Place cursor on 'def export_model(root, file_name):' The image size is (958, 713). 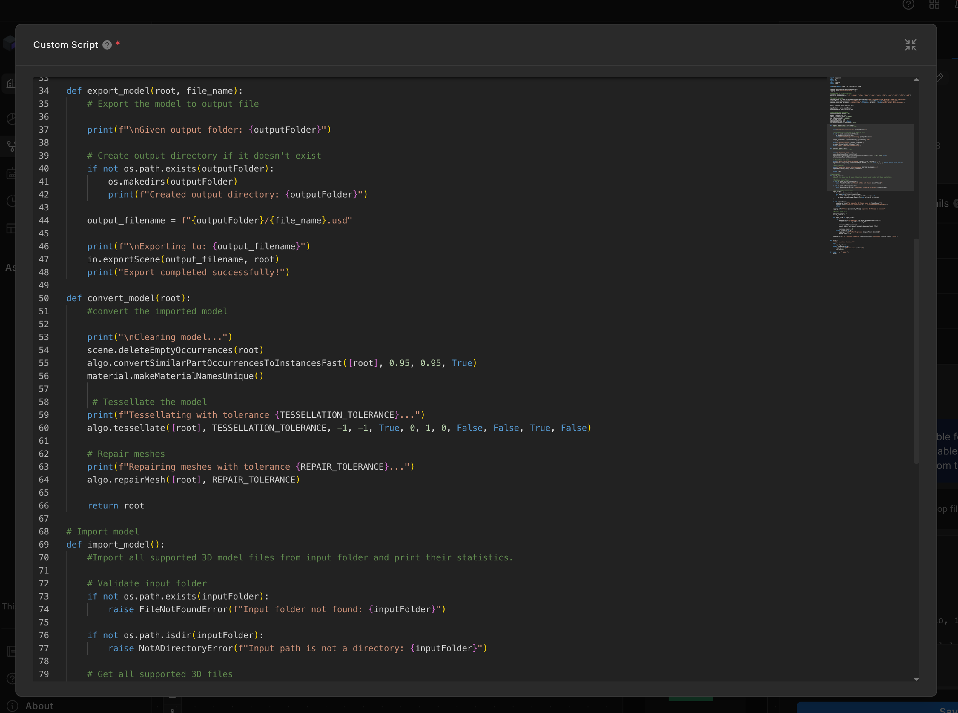tap(155, 91)
